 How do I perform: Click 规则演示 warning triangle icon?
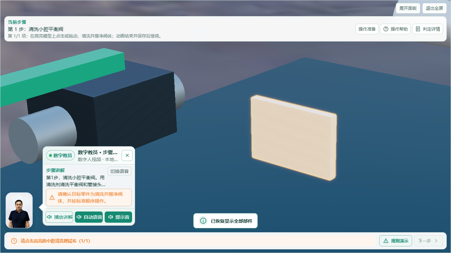click(386, 241)
